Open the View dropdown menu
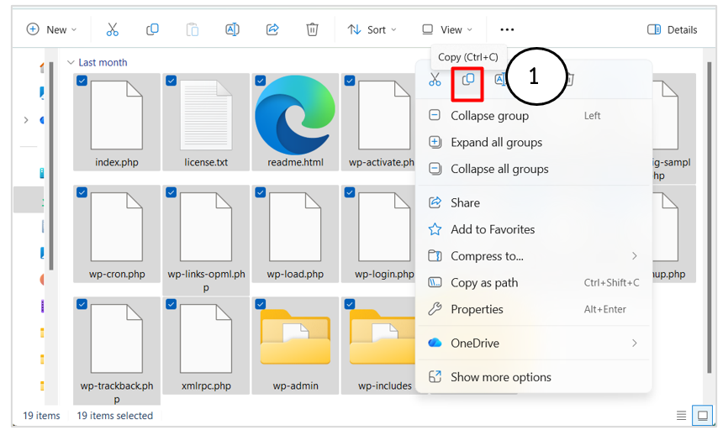 point(447,29)
